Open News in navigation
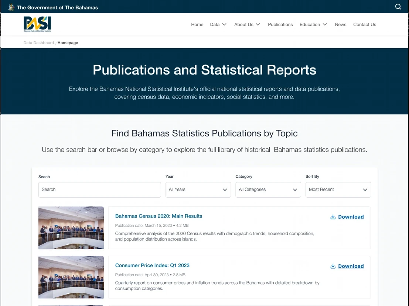409x306 pixels. [x=341, y=24]
